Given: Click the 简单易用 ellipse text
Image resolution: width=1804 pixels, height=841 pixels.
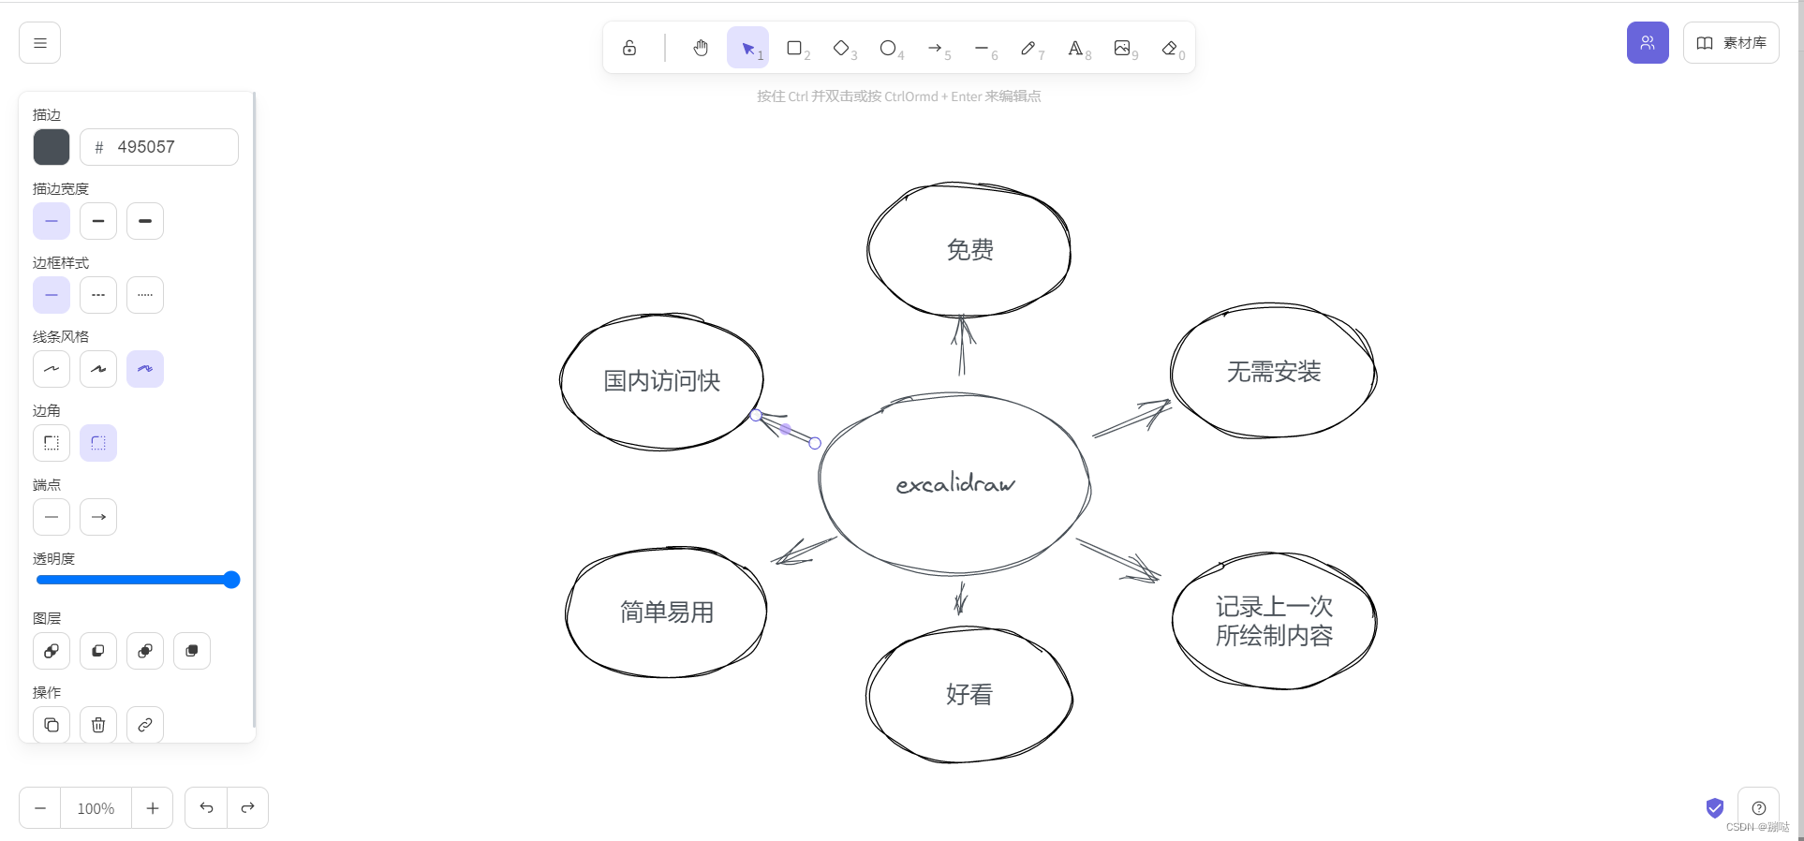Looking at the screenshot, I should [667, 612].
